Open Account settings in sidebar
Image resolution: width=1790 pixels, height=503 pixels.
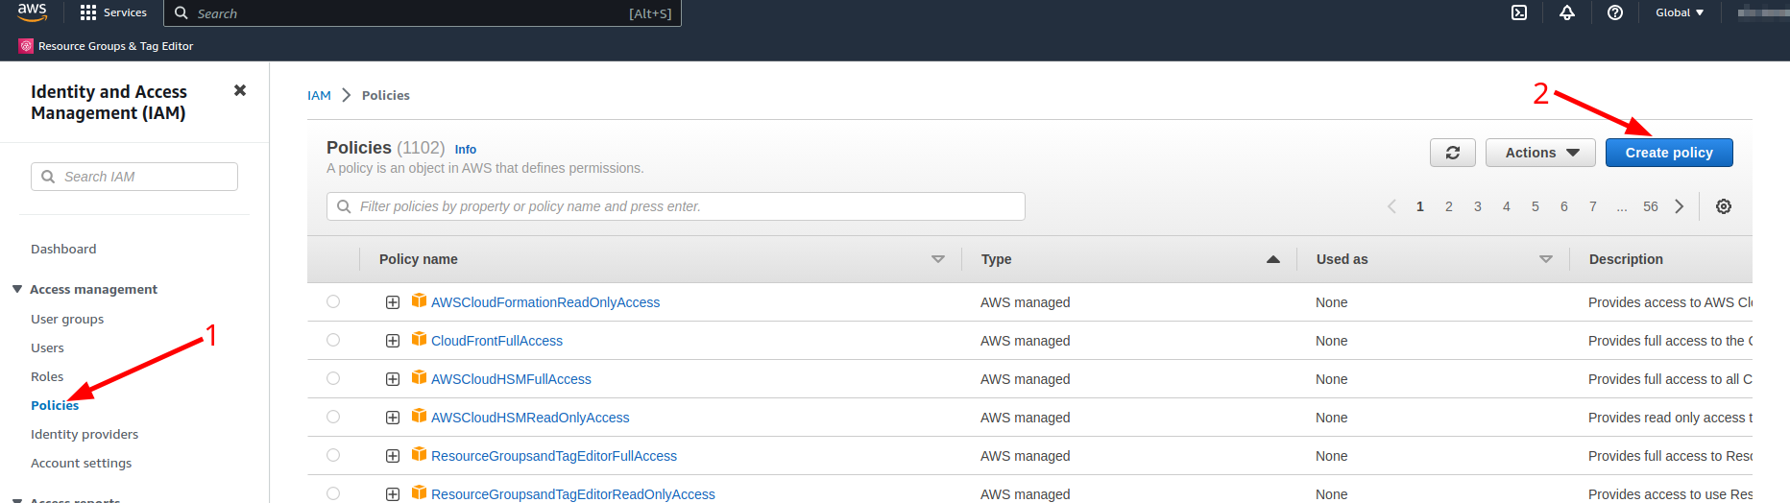click(82, 463)
